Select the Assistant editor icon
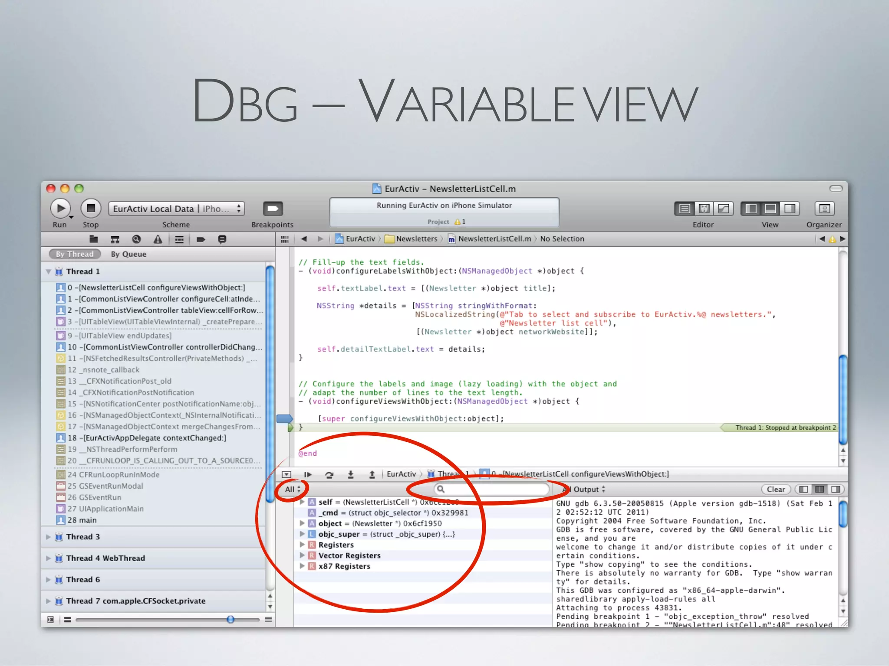 point(704,209)
